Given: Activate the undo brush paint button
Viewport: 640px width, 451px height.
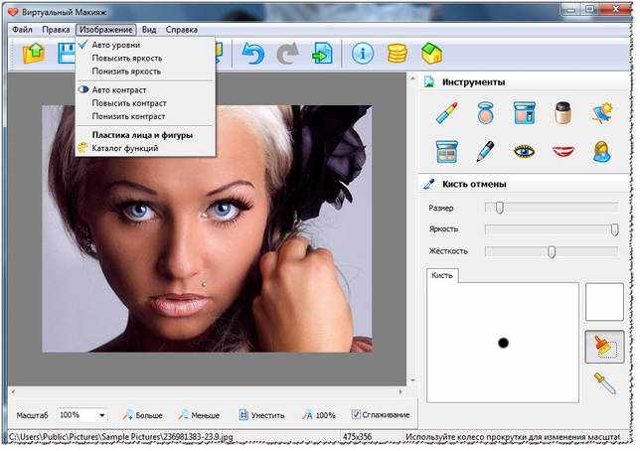Looking at the screenshot, I should pos(604,347).
